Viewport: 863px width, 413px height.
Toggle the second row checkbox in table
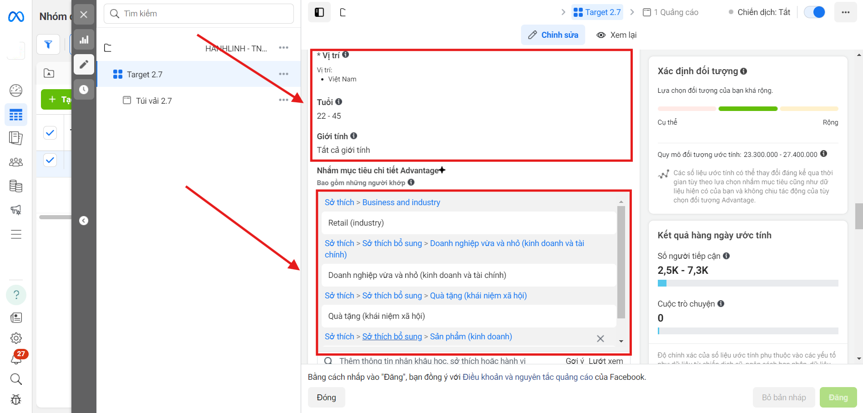(x=50, y=160)
